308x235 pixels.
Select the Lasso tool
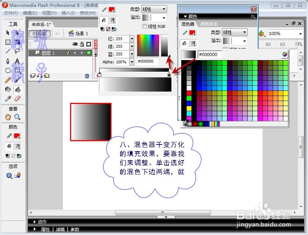[17, 51]
